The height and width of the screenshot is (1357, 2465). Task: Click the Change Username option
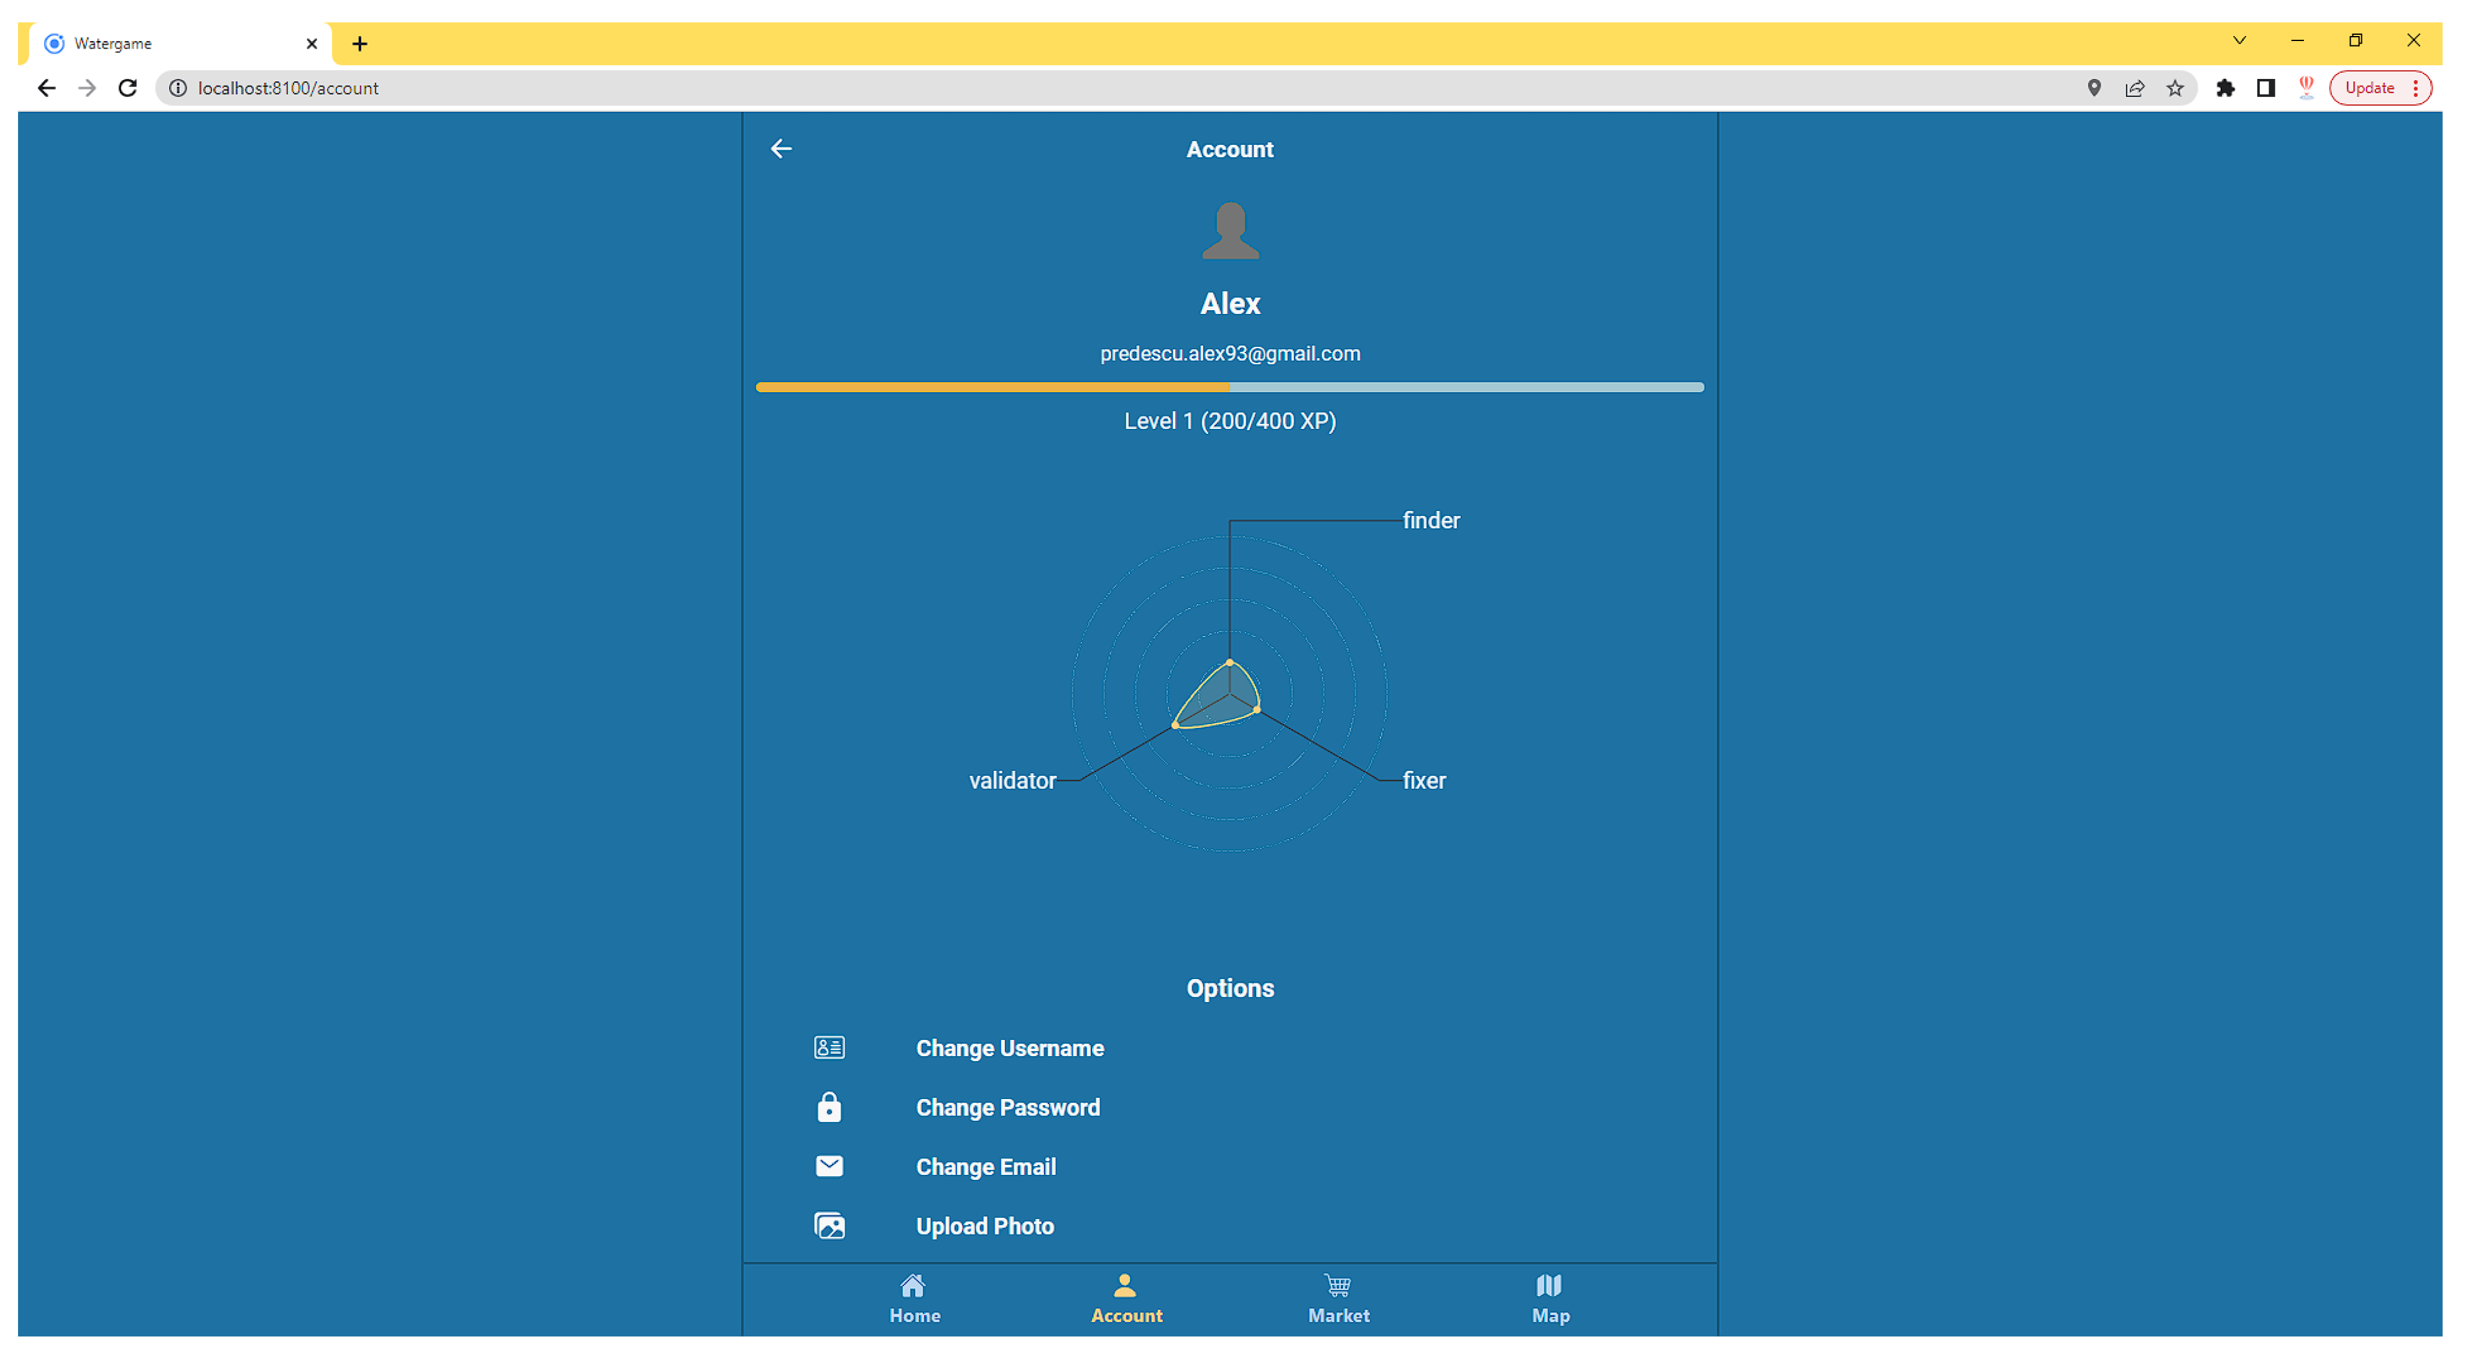(1009, 1047)
